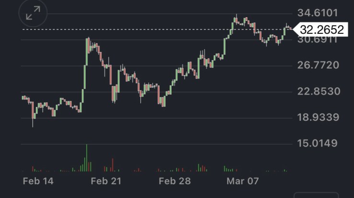
Task: Click the last candle at chart's right edge
Action: pyautogui.click(x=289, y=28)
